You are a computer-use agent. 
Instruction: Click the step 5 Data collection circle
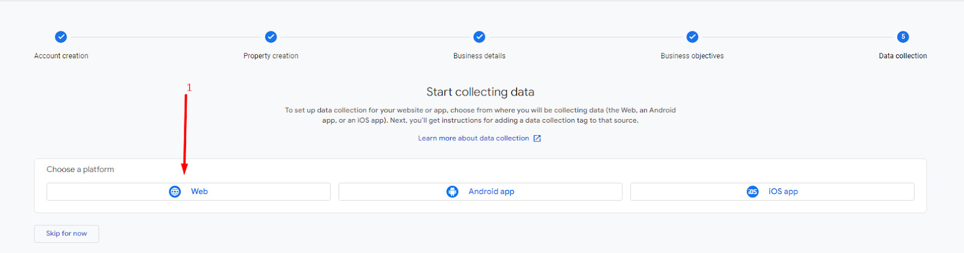[x=903, y=37]
